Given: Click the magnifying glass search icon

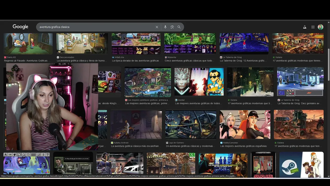Looking at the screenshot, I should point(179,27).
